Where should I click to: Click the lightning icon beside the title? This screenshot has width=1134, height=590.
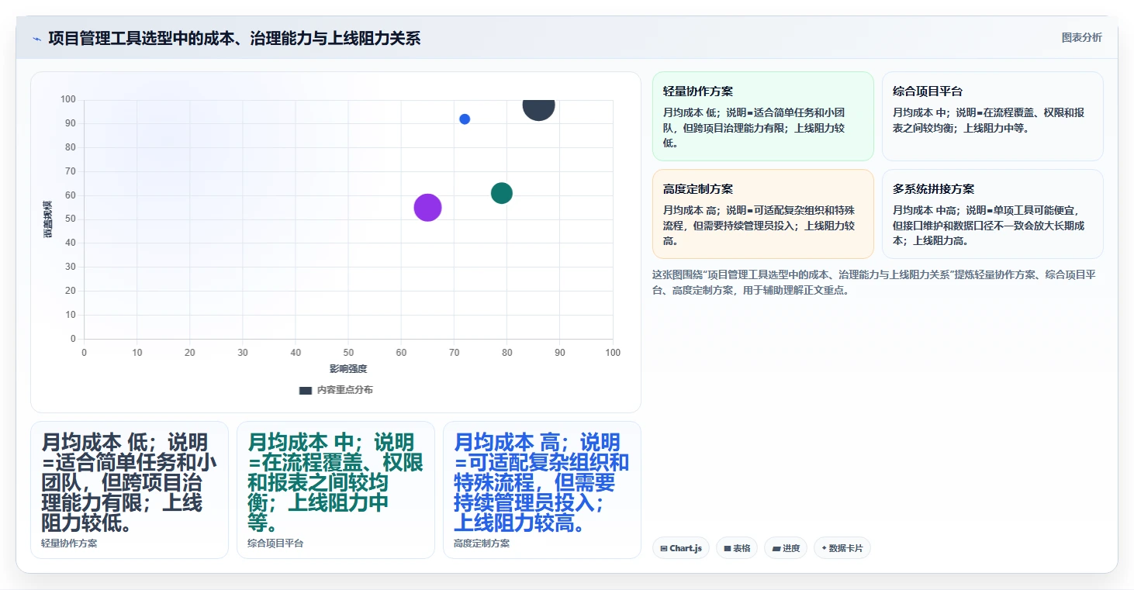(36, 39)
